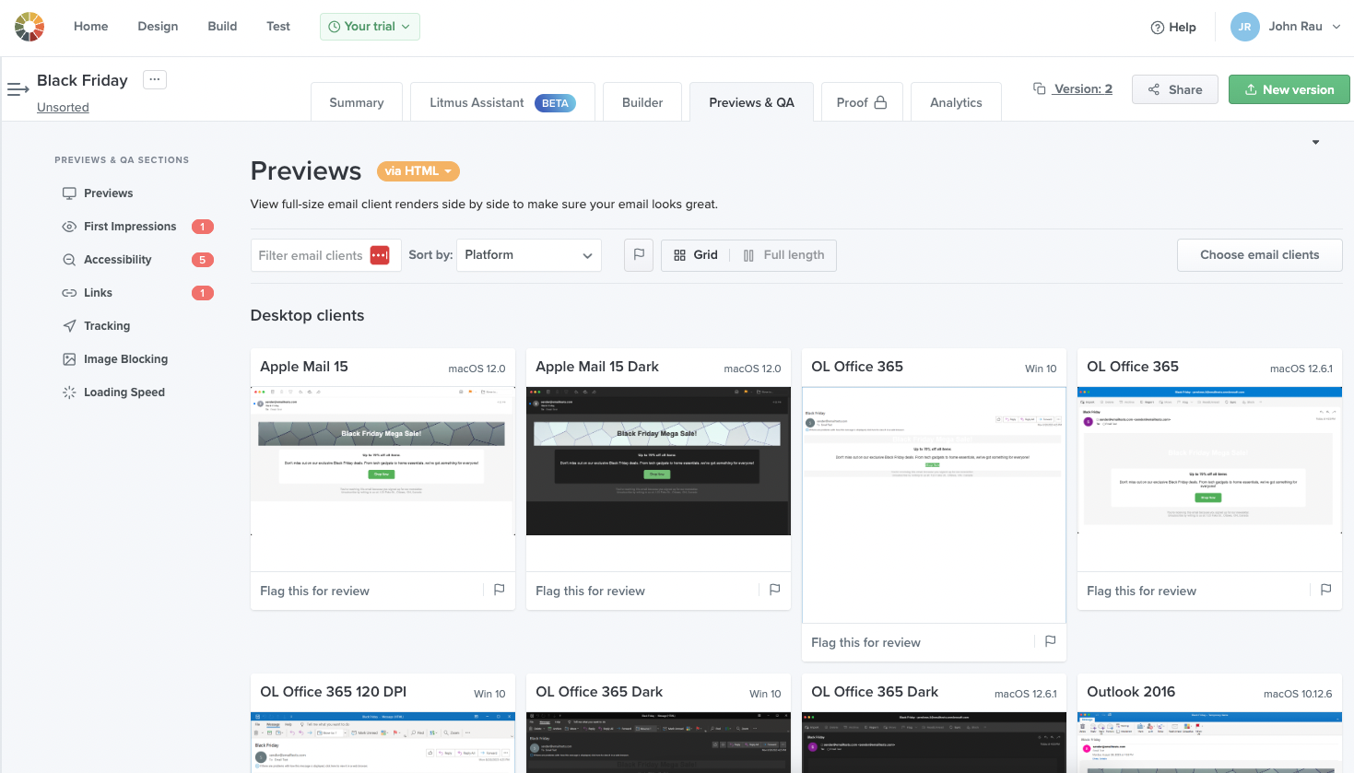This screenshot has height=773, width=1354.
Task: Click the Image Blocking picture icon
Action: [x=69, y=359]
